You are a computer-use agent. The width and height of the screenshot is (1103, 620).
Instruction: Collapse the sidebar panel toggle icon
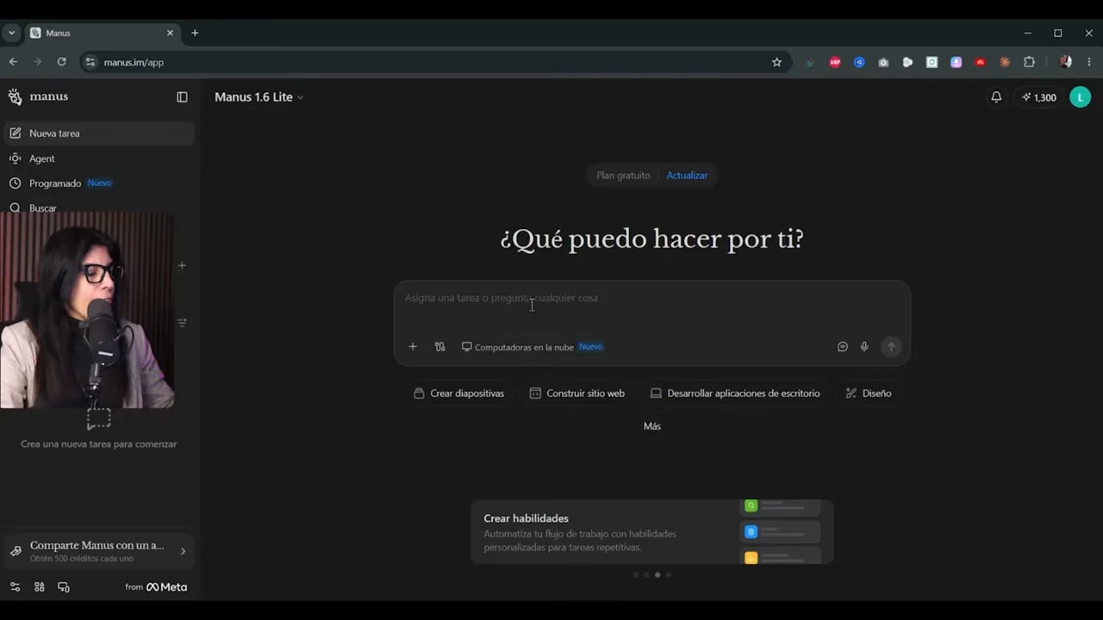coord(182,97)
